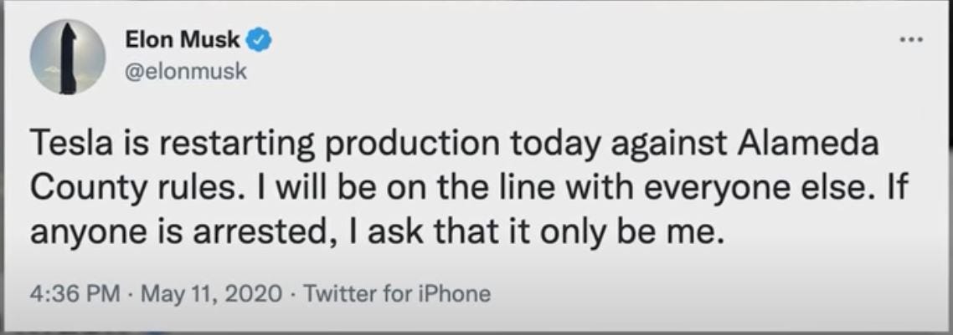Open the tweet's three-dot more options menu
Screen dimensions: 953x335
(912, 38)
